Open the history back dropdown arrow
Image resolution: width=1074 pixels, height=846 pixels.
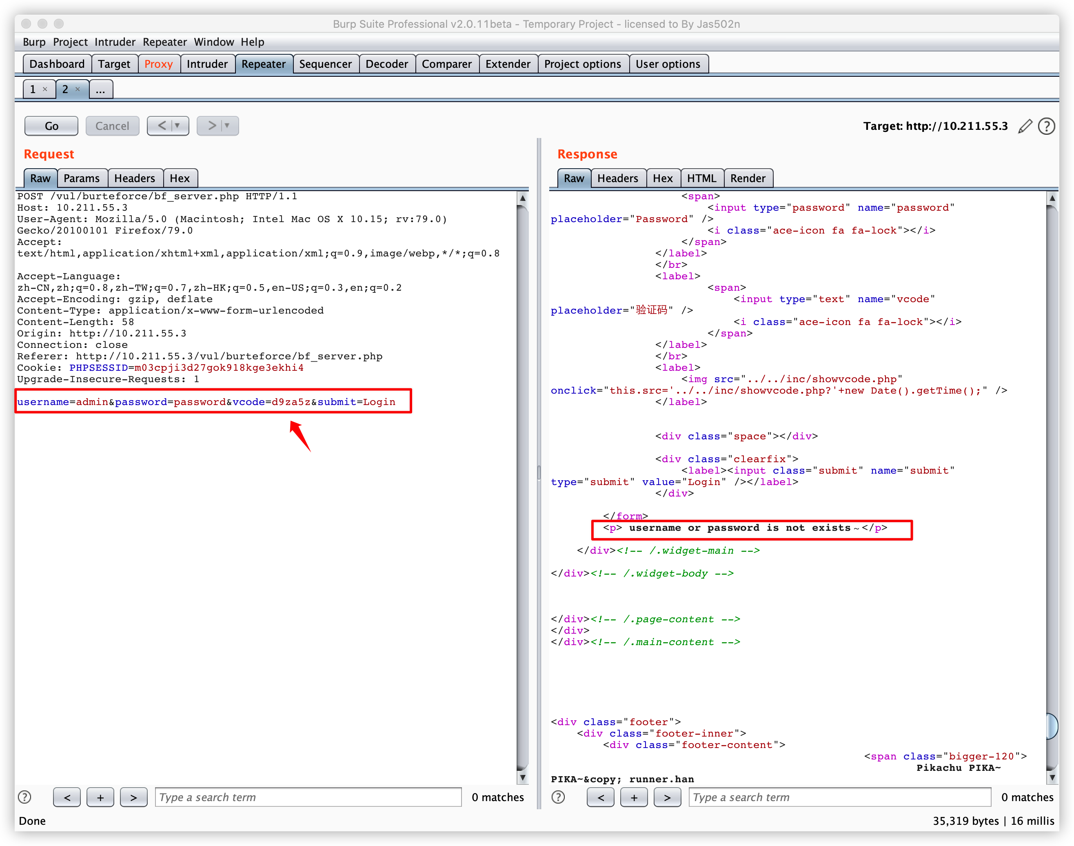(177, 126)
